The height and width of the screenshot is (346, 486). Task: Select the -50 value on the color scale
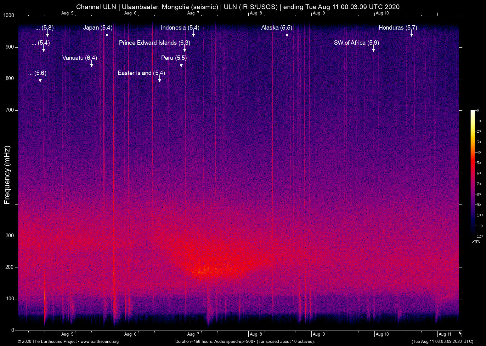478,163
